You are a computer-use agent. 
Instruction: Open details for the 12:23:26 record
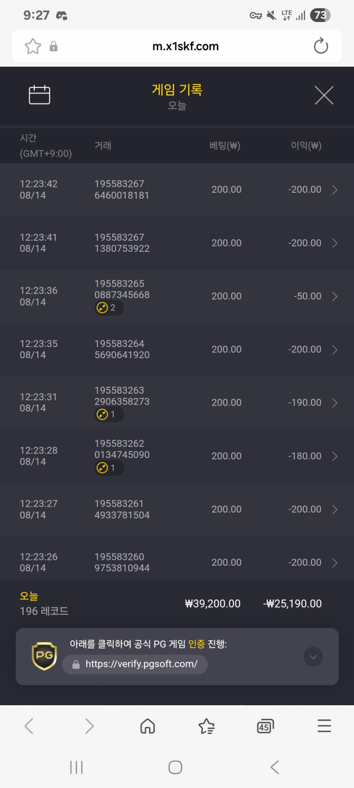coord(335,562)
